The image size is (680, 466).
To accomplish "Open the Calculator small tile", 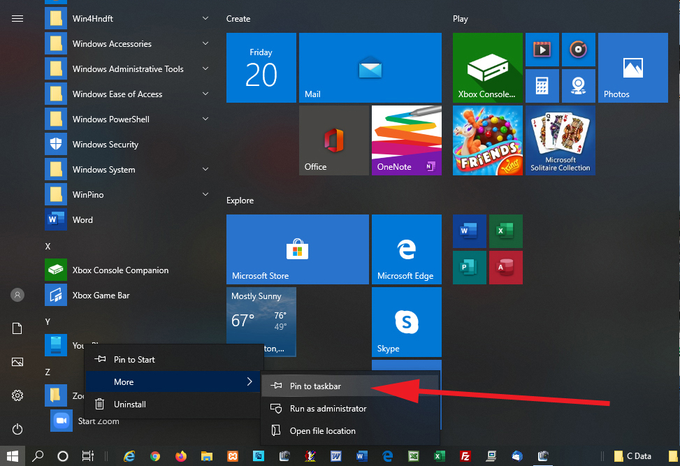I will point(542,86).
